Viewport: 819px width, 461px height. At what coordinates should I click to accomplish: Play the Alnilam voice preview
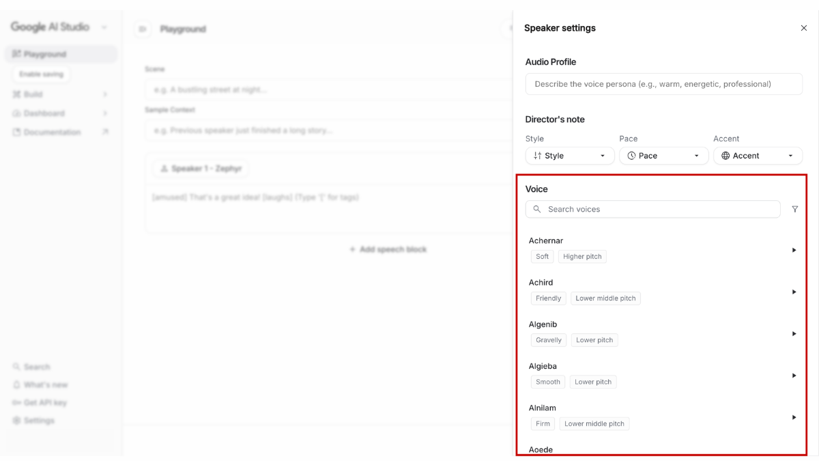point(794,417)
